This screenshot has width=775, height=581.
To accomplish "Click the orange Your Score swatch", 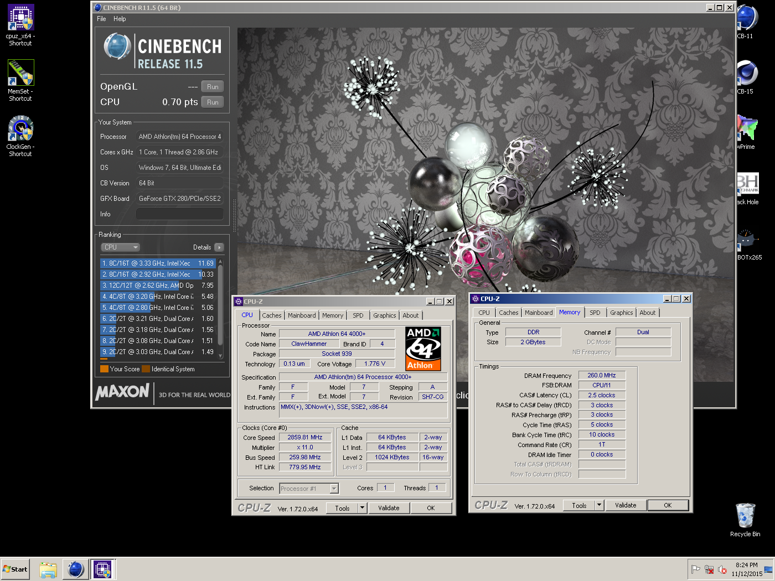I will (104, 369).
